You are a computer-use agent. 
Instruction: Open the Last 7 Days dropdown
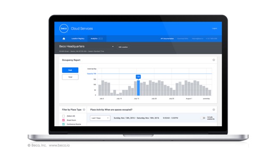click(100, 118)
